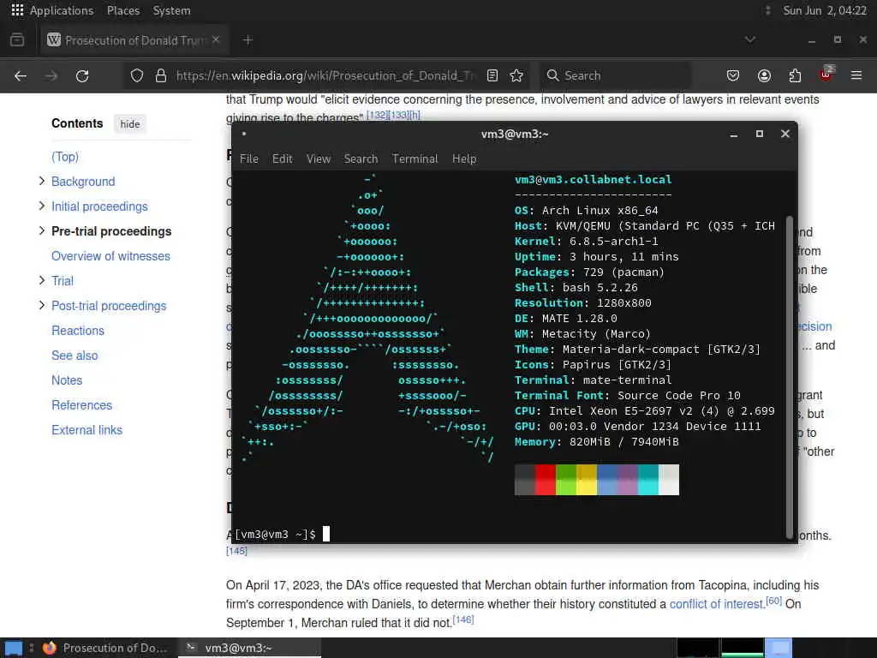
Task: Jump to the Notes section
Action: tap(67, 380)
